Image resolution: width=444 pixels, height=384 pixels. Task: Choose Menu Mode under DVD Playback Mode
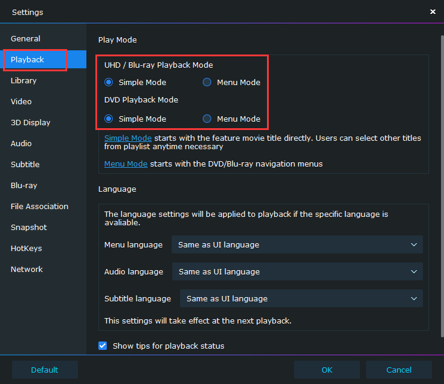click(207, 119)
